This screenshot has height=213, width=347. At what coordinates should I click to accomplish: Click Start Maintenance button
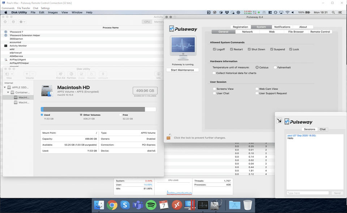[182, 70]
